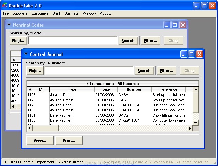The height and width of the screenshot is (166, 218).
Task: Focus the Central Journal search input field
Action: (x=89, y=71)
